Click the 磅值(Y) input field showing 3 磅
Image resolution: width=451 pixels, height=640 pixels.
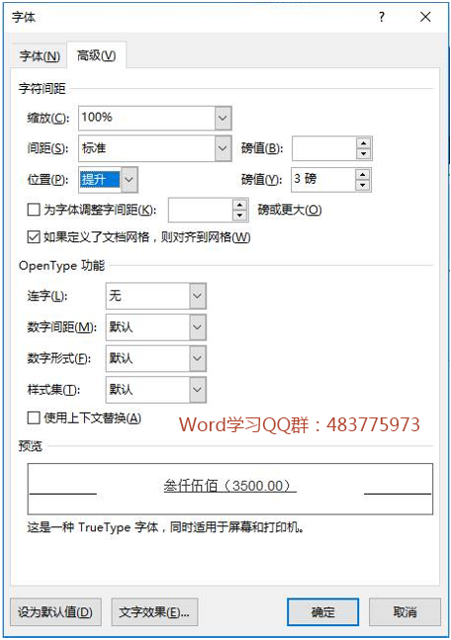(x=323, y=180)
